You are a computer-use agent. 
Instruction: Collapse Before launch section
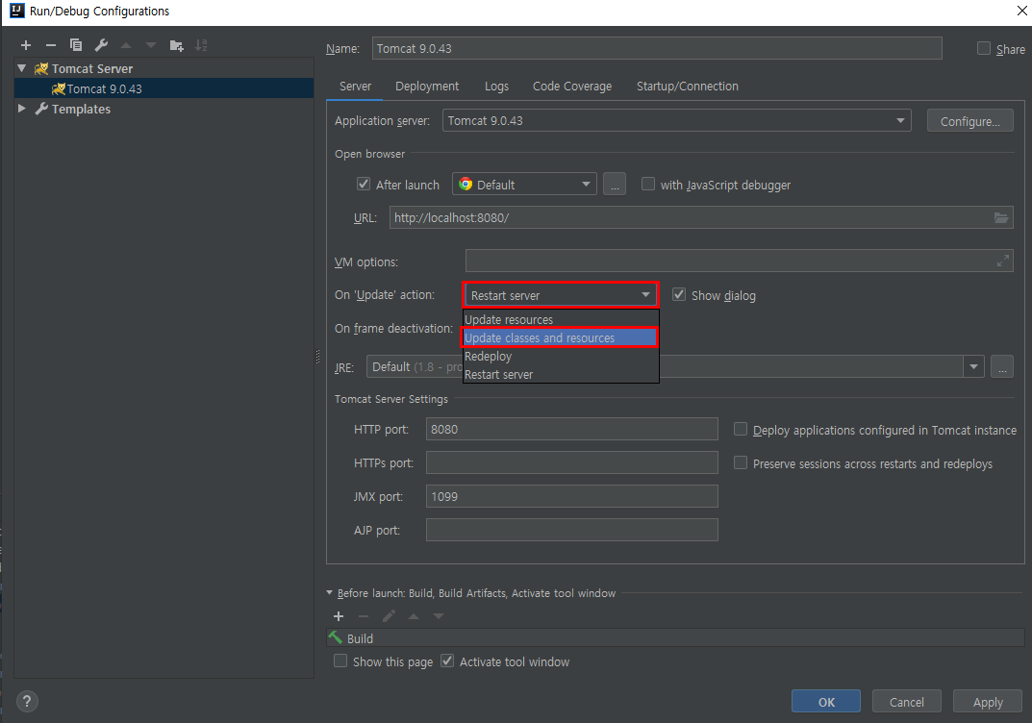[x=330, y=593]
